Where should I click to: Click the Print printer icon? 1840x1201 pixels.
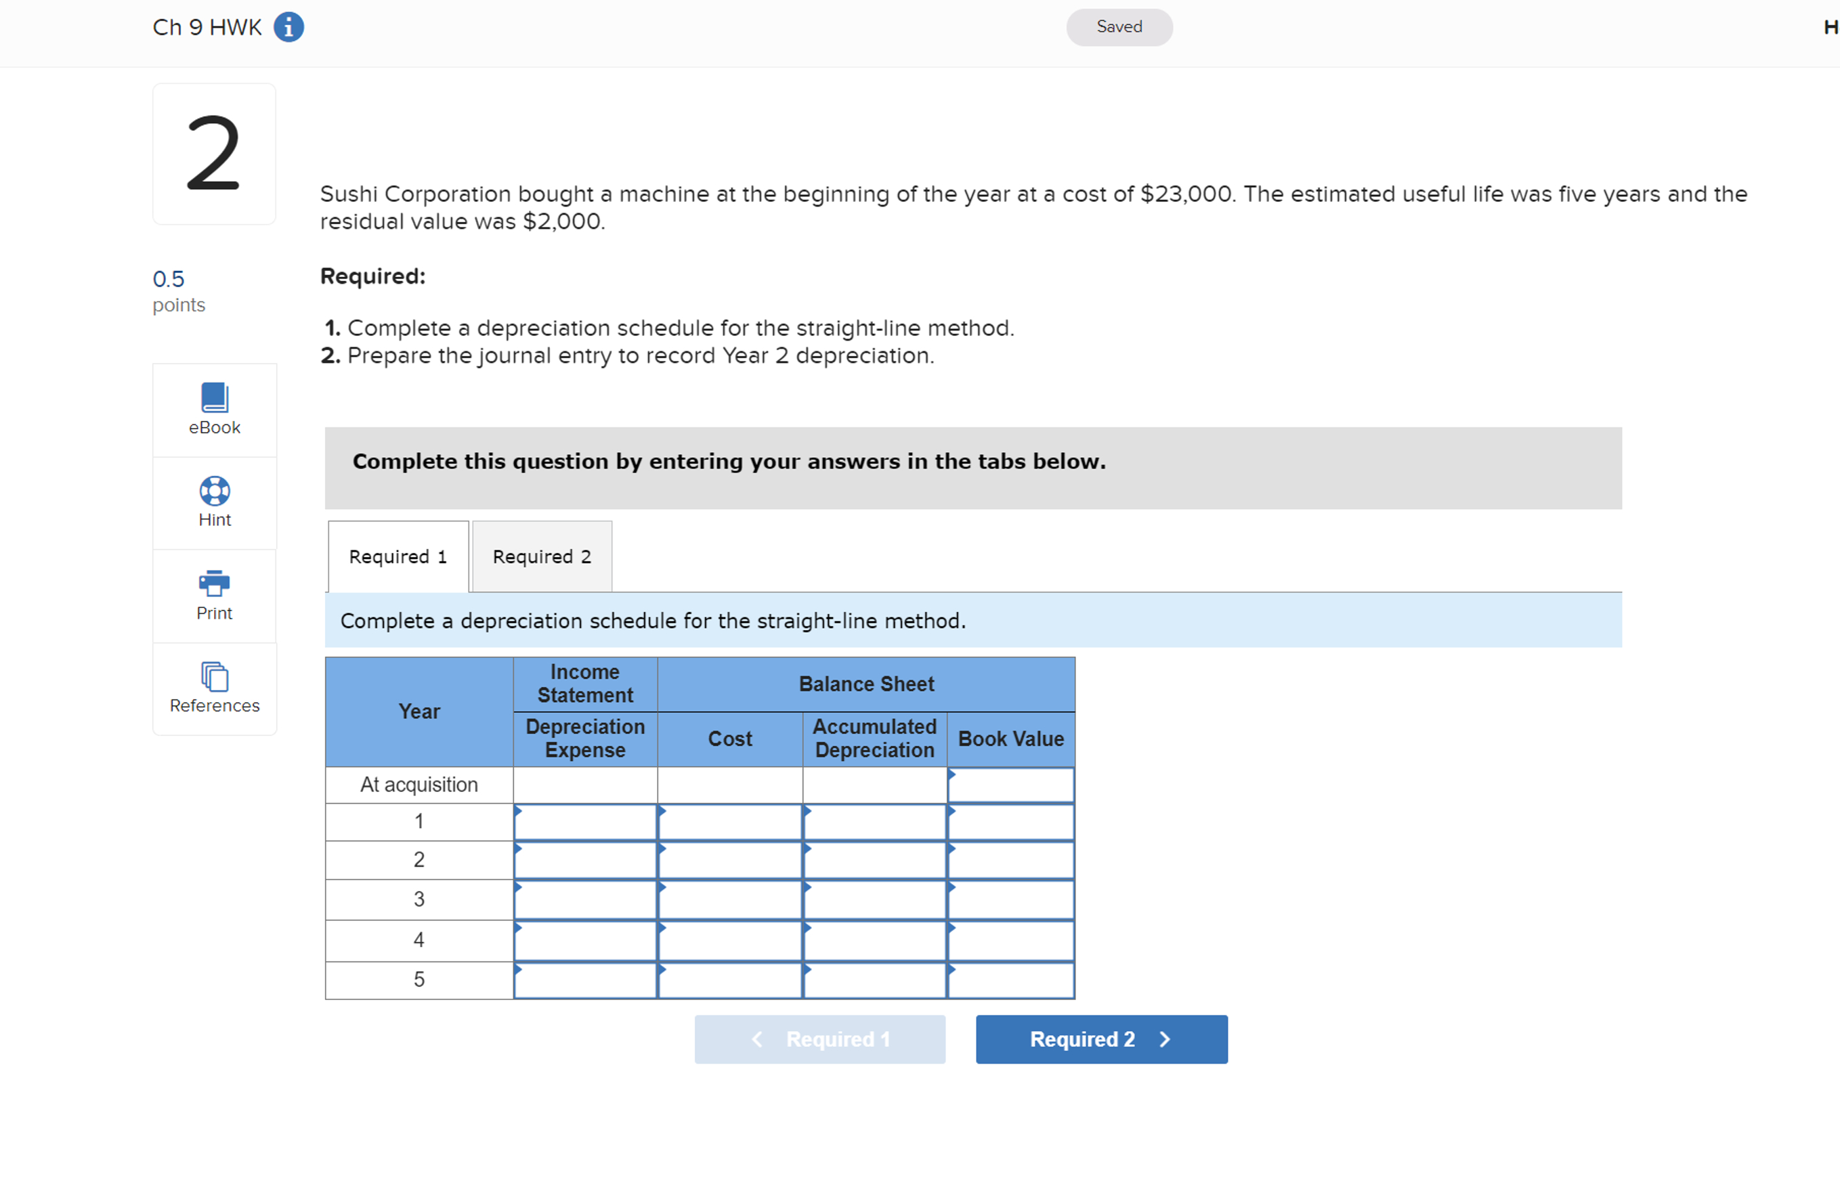point(214,584)
